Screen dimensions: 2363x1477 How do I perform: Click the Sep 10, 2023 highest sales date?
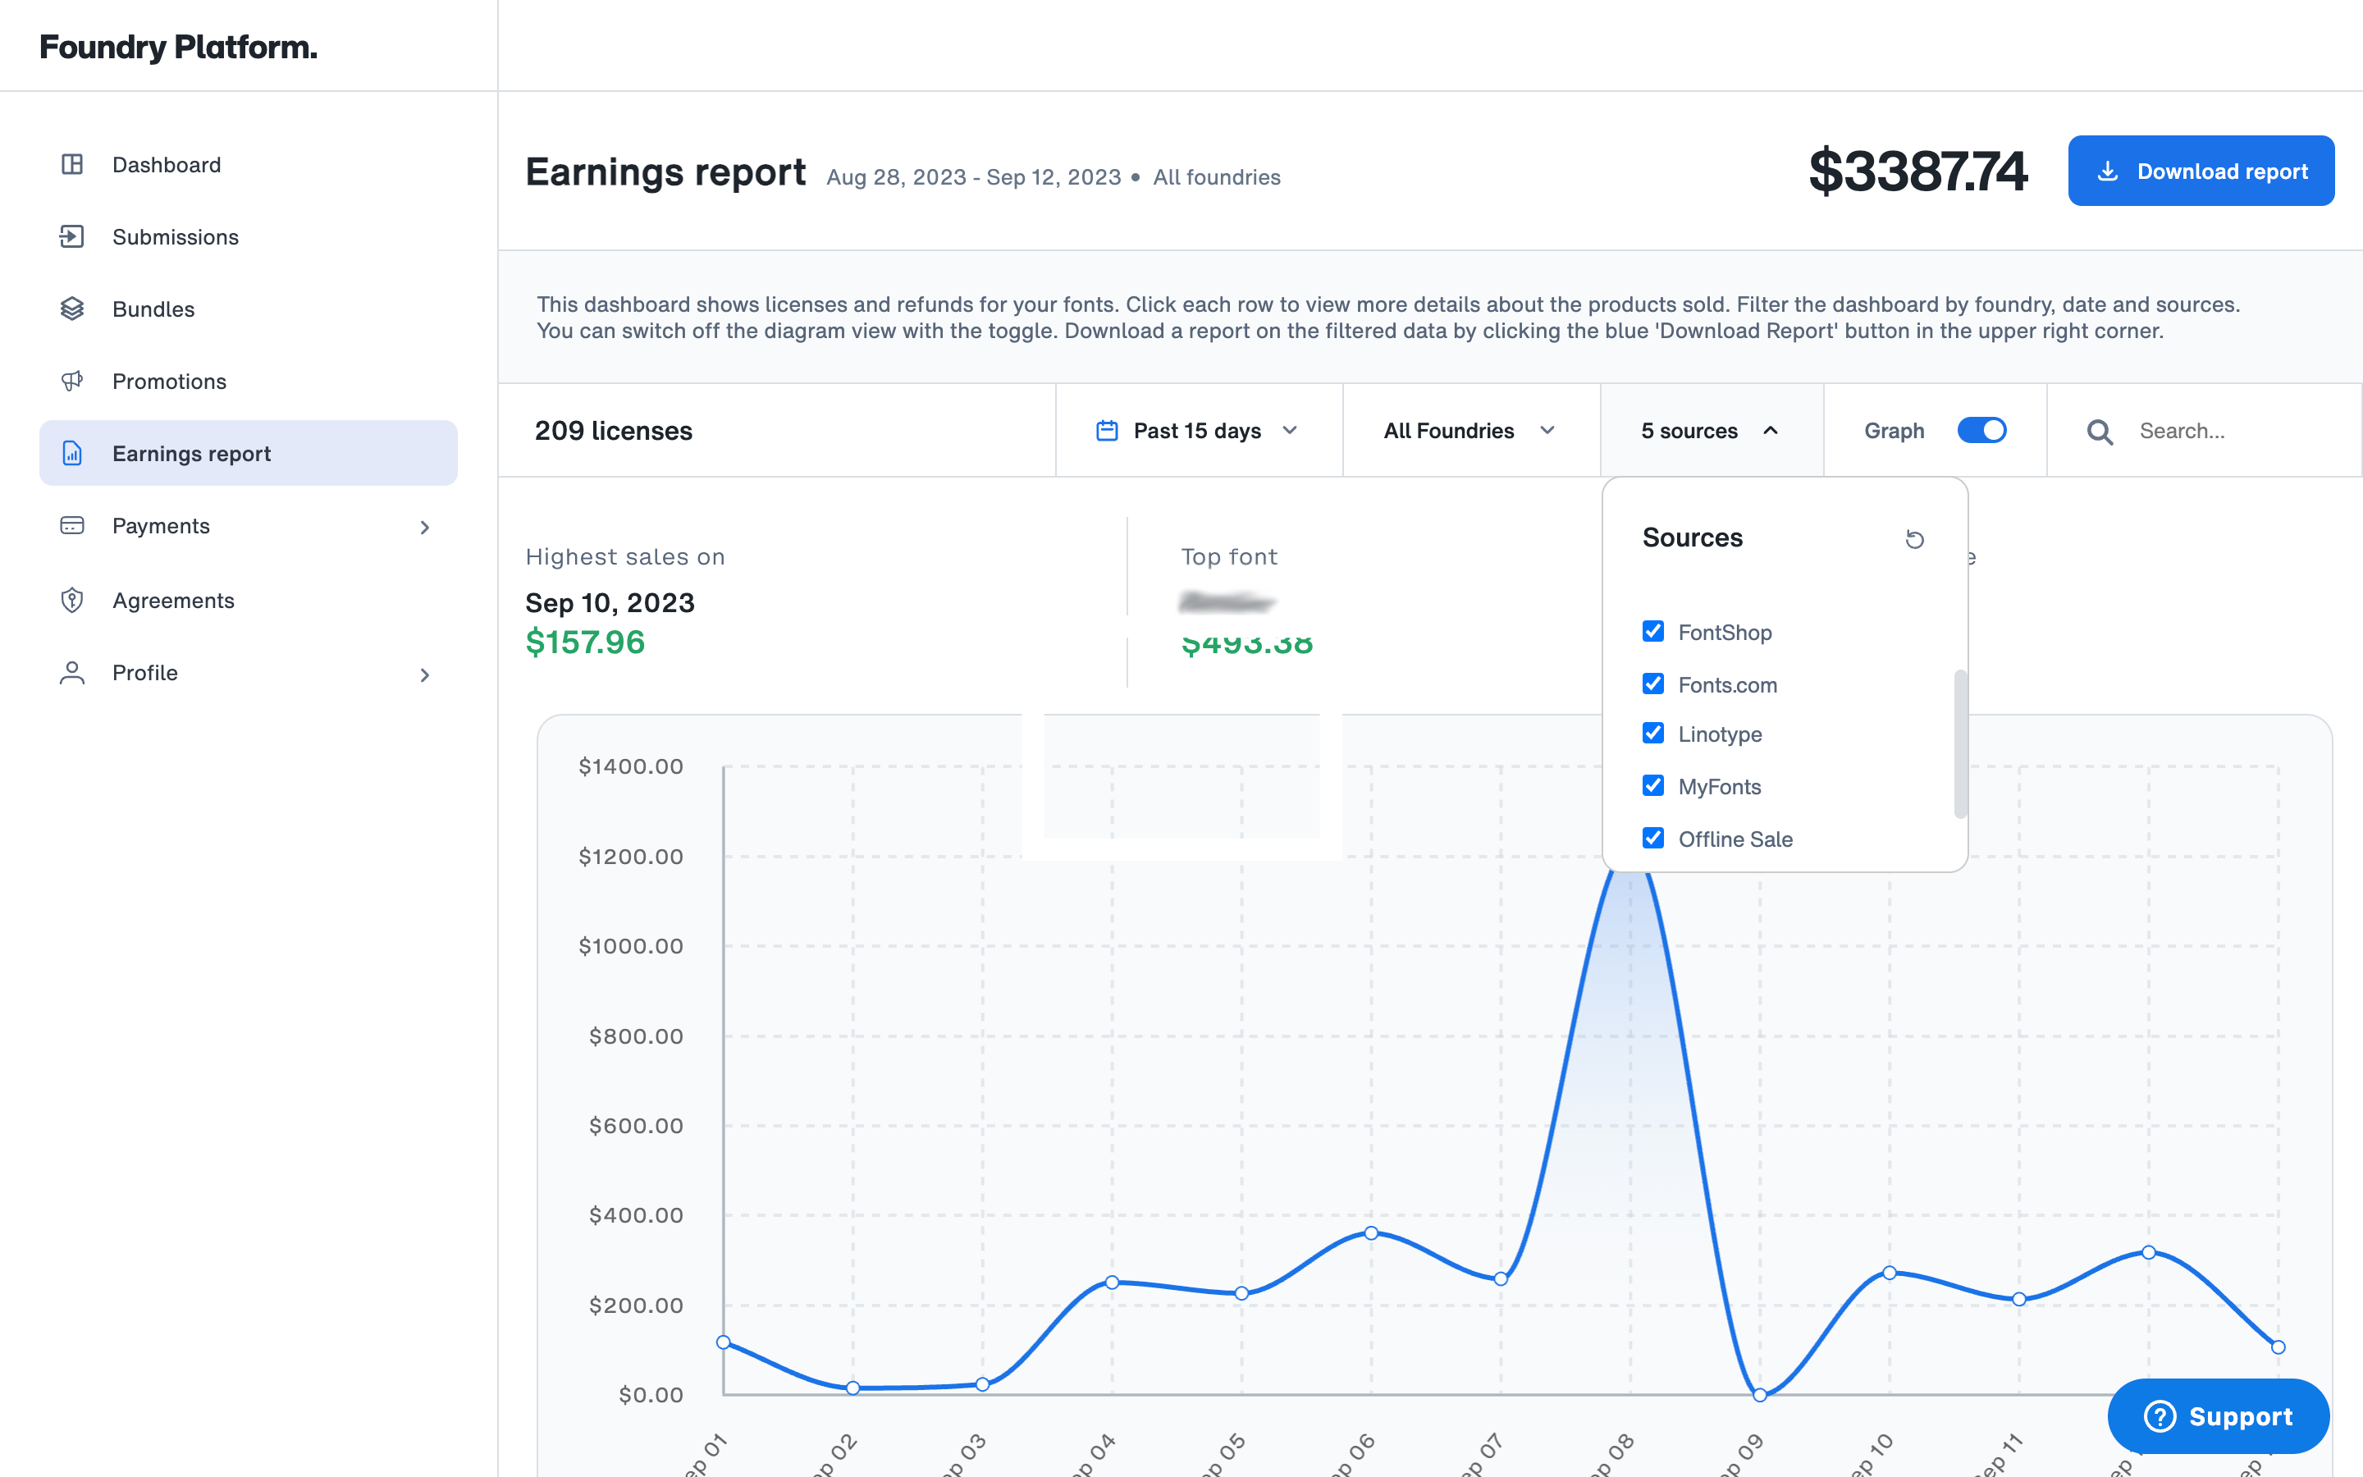click(610, 603)
